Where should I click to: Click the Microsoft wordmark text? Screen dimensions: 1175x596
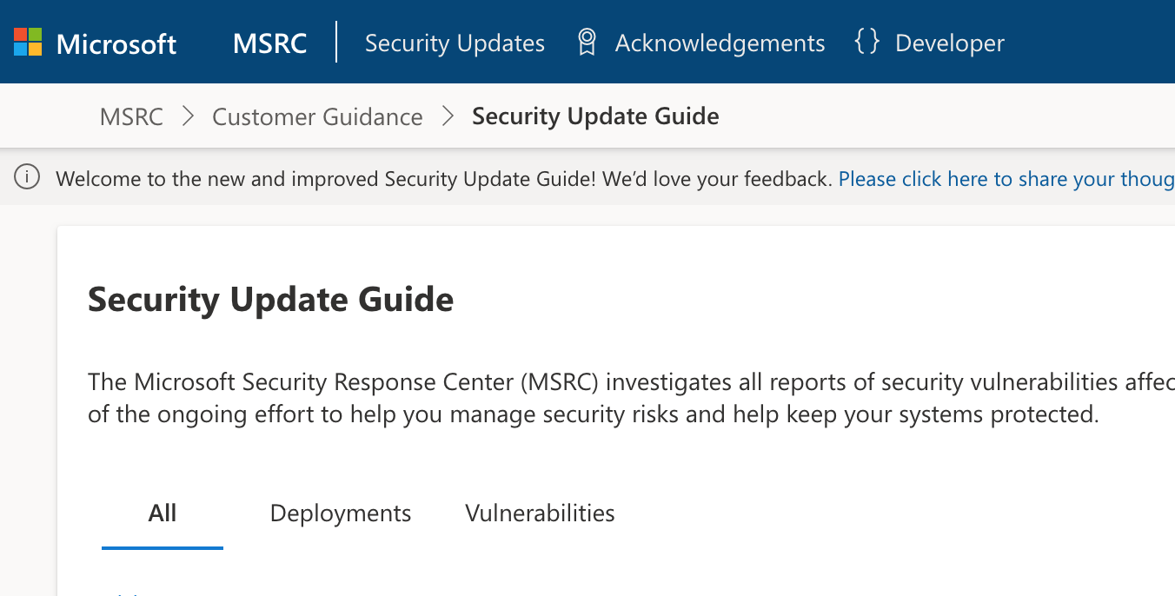[x=116, y=43]
